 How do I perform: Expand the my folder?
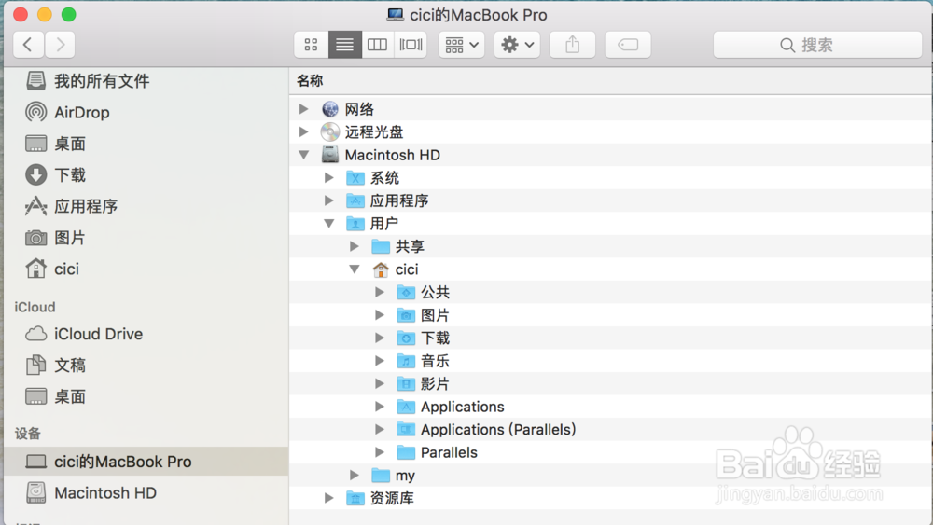355,475
